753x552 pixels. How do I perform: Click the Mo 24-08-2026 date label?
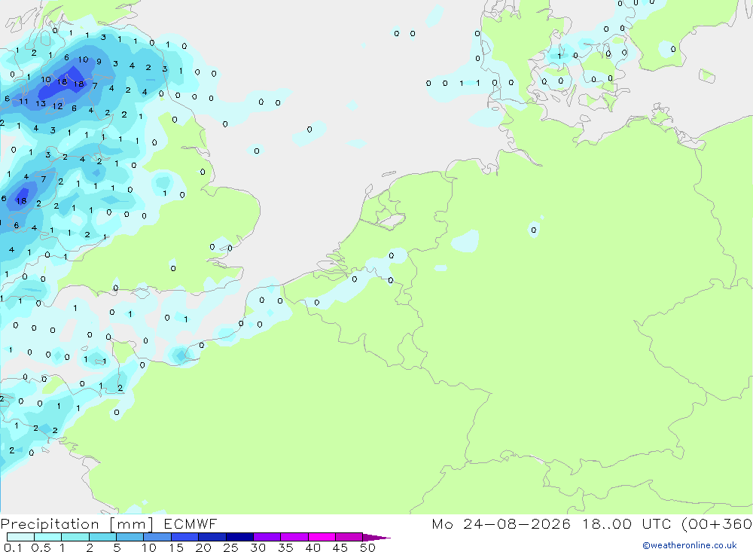501,524
